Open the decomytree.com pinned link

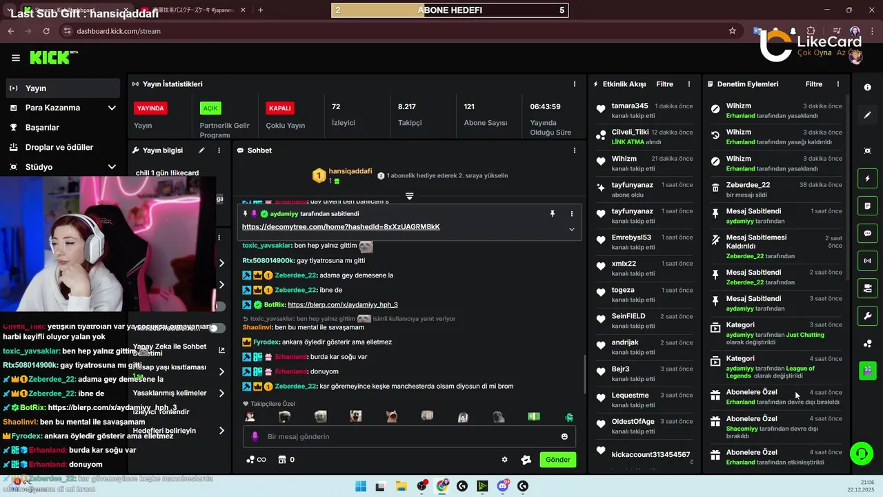[x=341, y=227]
